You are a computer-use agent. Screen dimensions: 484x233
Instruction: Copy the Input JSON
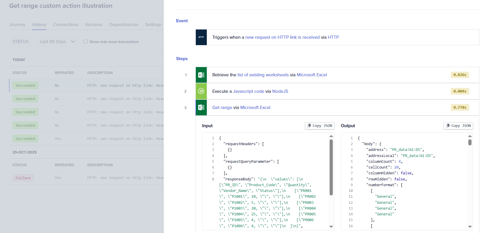(x=319, y=126)
